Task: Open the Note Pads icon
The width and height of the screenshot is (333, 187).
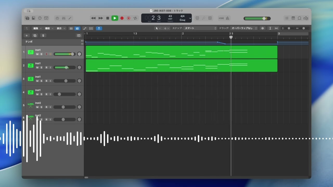Action: point(293,18)
